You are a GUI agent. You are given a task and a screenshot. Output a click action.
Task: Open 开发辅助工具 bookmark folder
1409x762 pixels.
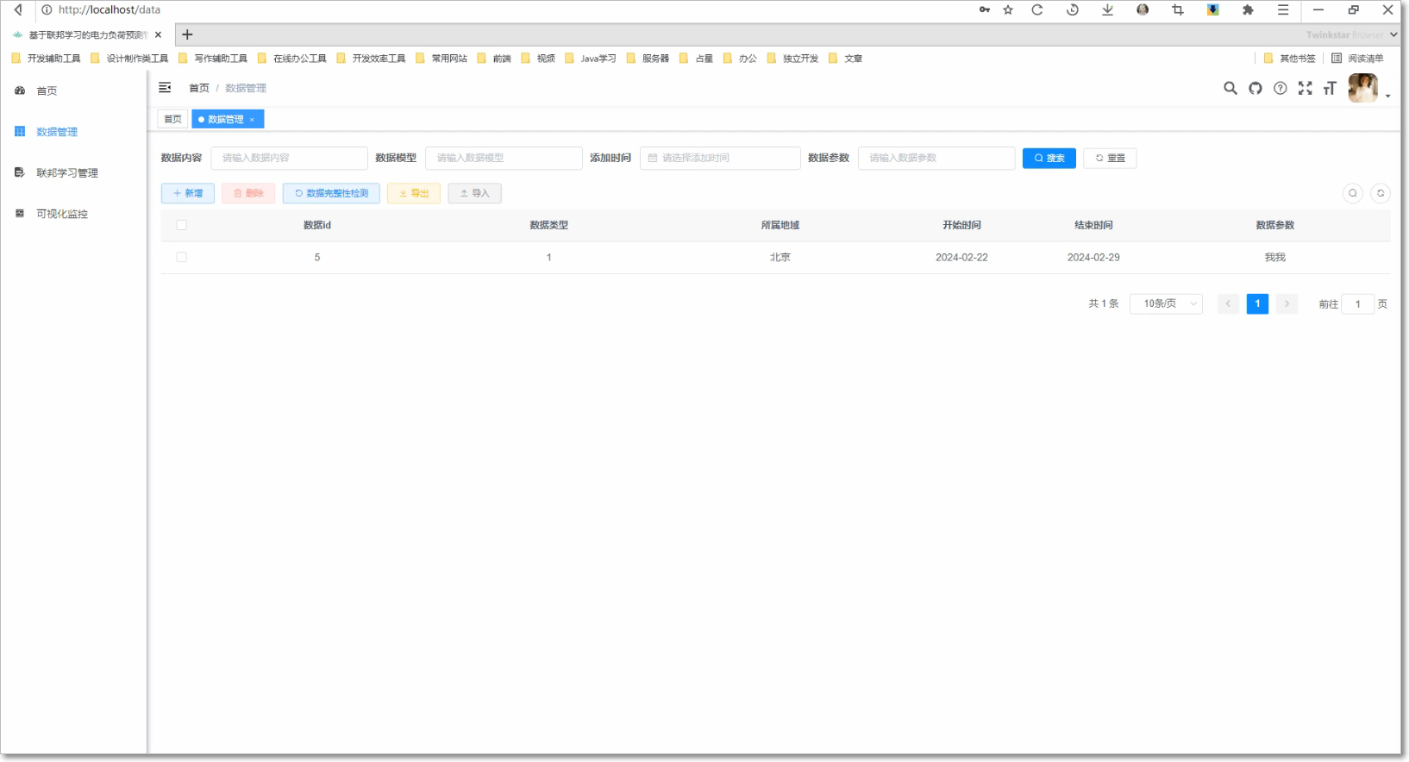tap(47, 59)
